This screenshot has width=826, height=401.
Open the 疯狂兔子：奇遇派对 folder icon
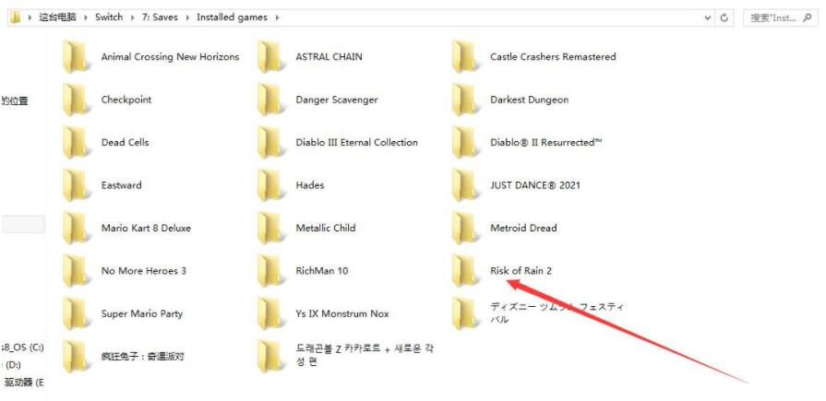pyautogui.click(x=77, y=356)
